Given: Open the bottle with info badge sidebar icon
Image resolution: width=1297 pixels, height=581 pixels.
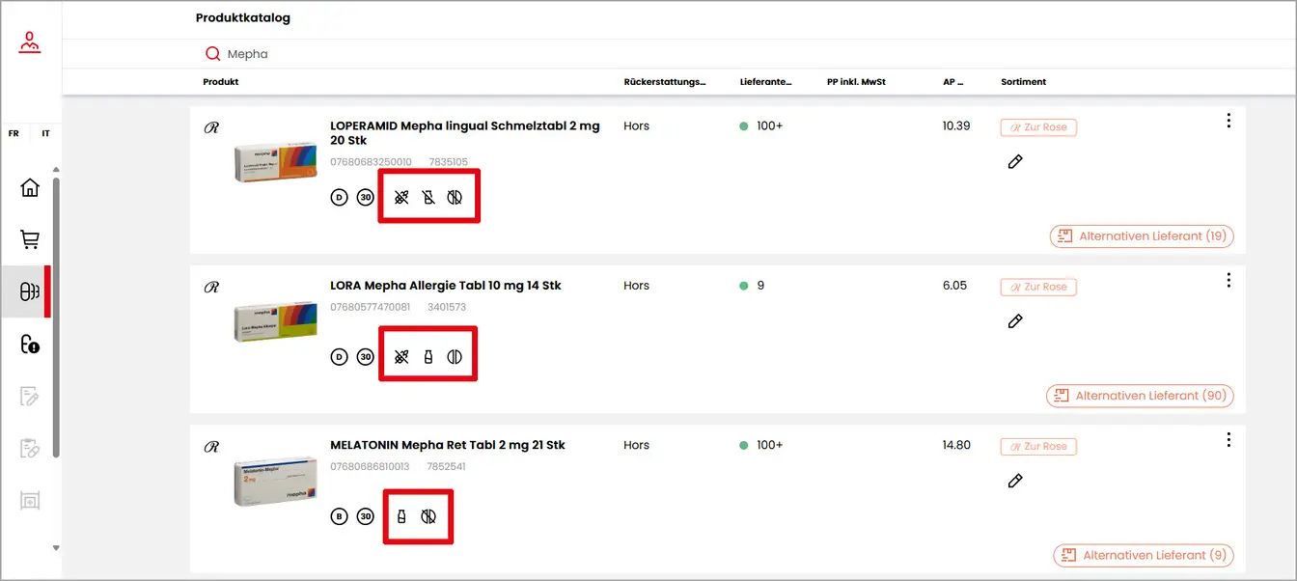Looking at the screenshot, I should coord(30,344).
